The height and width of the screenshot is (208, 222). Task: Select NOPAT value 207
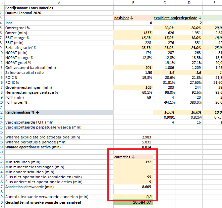pos(164,53)
